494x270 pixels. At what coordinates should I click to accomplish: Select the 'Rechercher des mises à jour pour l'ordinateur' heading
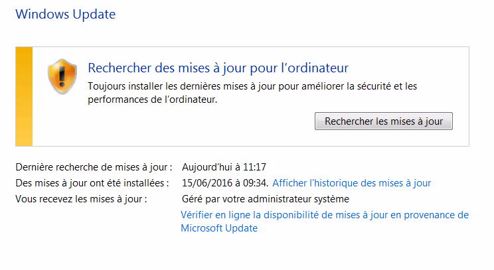point(218,68)
